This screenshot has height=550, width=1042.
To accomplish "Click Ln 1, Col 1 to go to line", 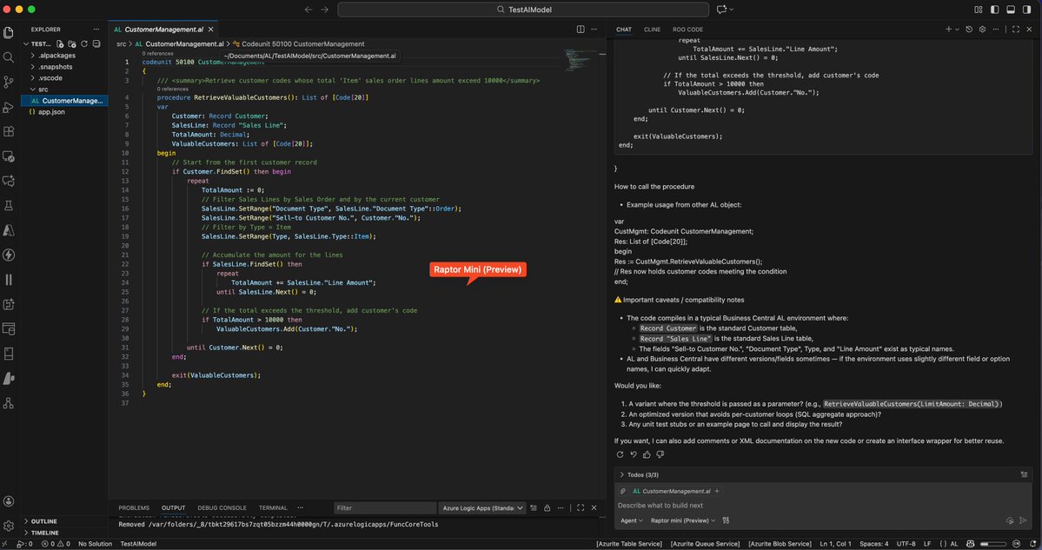I will pos(836,543).
